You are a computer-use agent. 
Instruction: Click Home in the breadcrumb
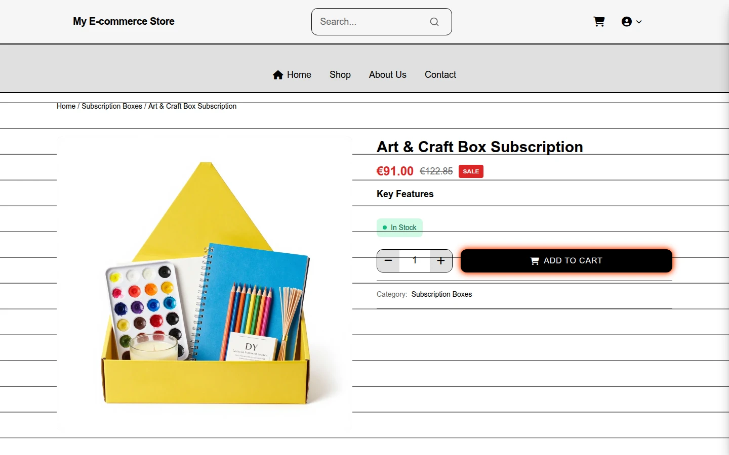click(66, 106)
